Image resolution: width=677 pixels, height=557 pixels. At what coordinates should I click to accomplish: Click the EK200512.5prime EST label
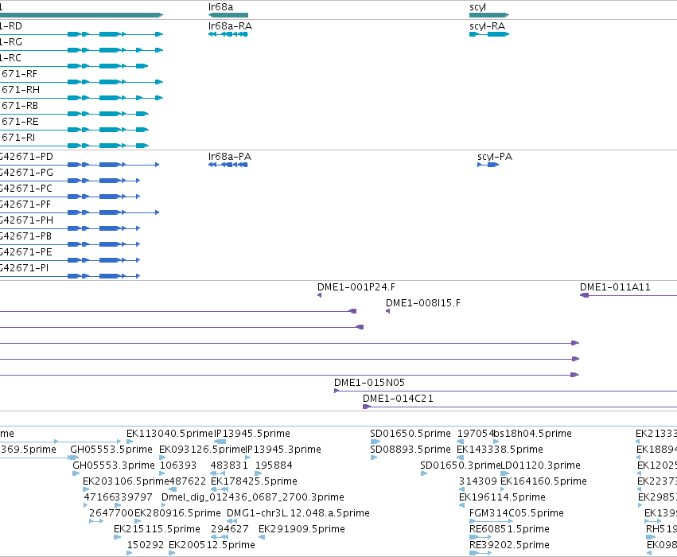tap(212, 545)
